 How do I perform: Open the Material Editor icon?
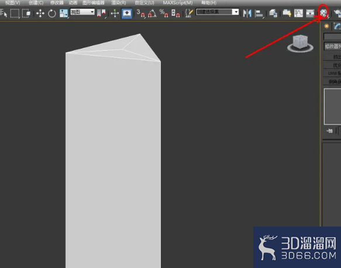coord(323,13)
